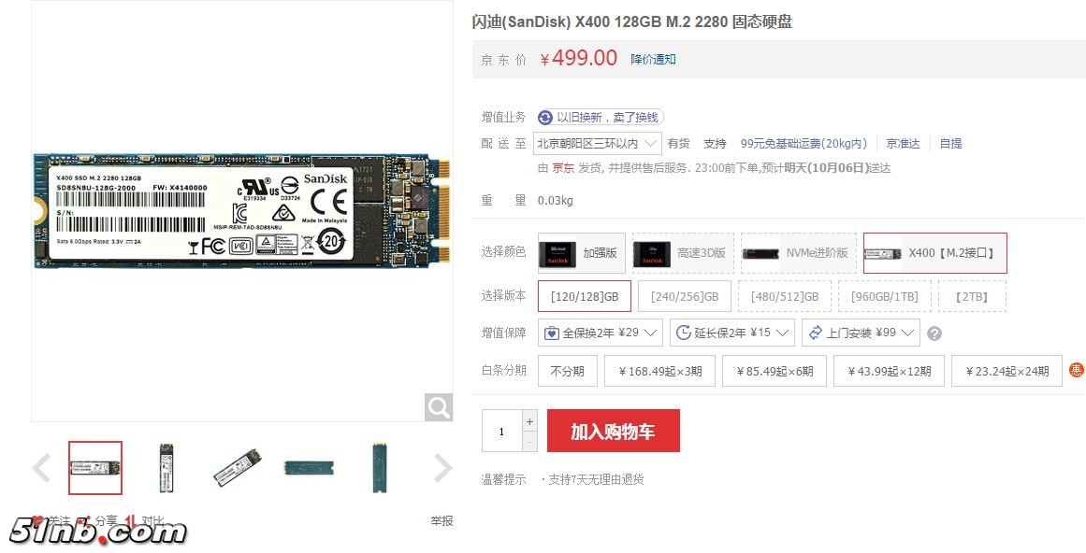Screen dimensions: 1086x553
Task: Show next thumbnails with right arrow
Action: [442, 468]
